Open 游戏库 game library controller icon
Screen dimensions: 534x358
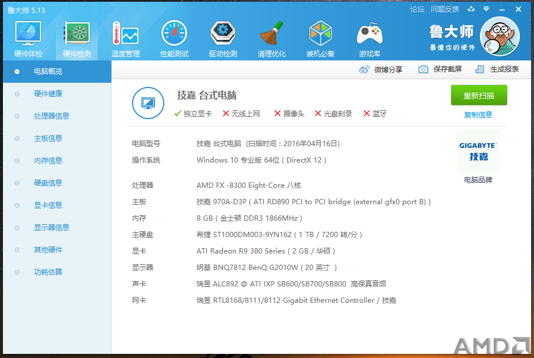(370, 39)
